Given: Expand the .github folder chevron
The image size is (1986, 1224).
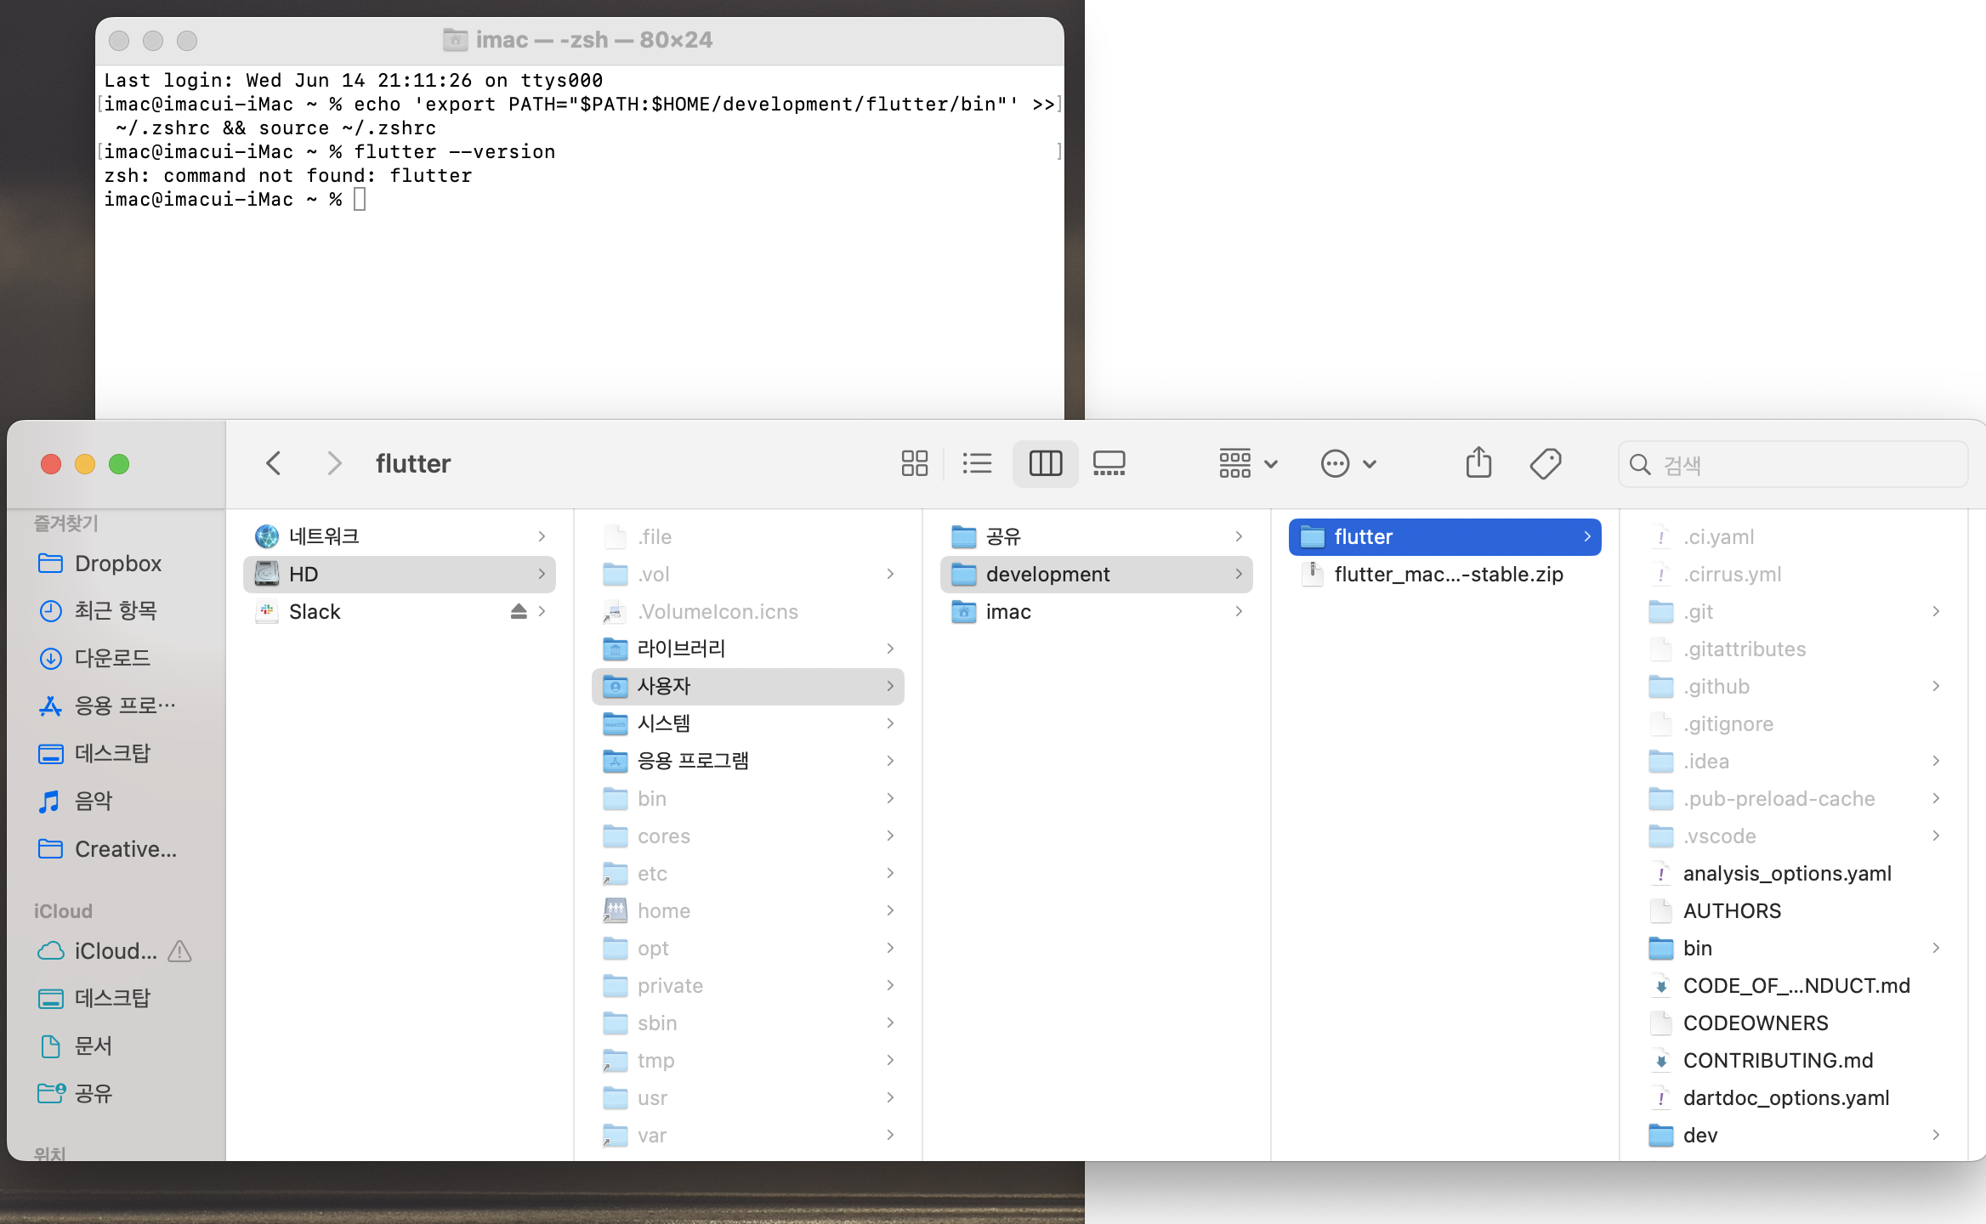Looking at the screenshot, I should click(x=1936, y=686).
